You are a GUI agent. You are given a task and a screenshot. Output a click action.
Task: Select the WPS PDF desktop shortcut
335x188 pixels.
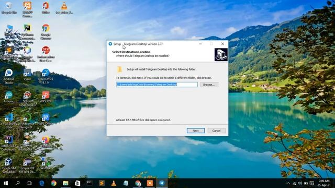(46, 97)
